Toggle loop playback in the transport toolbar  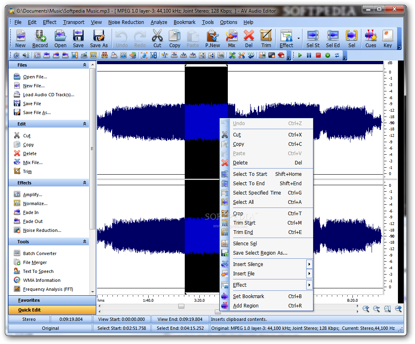coord(337,55)
